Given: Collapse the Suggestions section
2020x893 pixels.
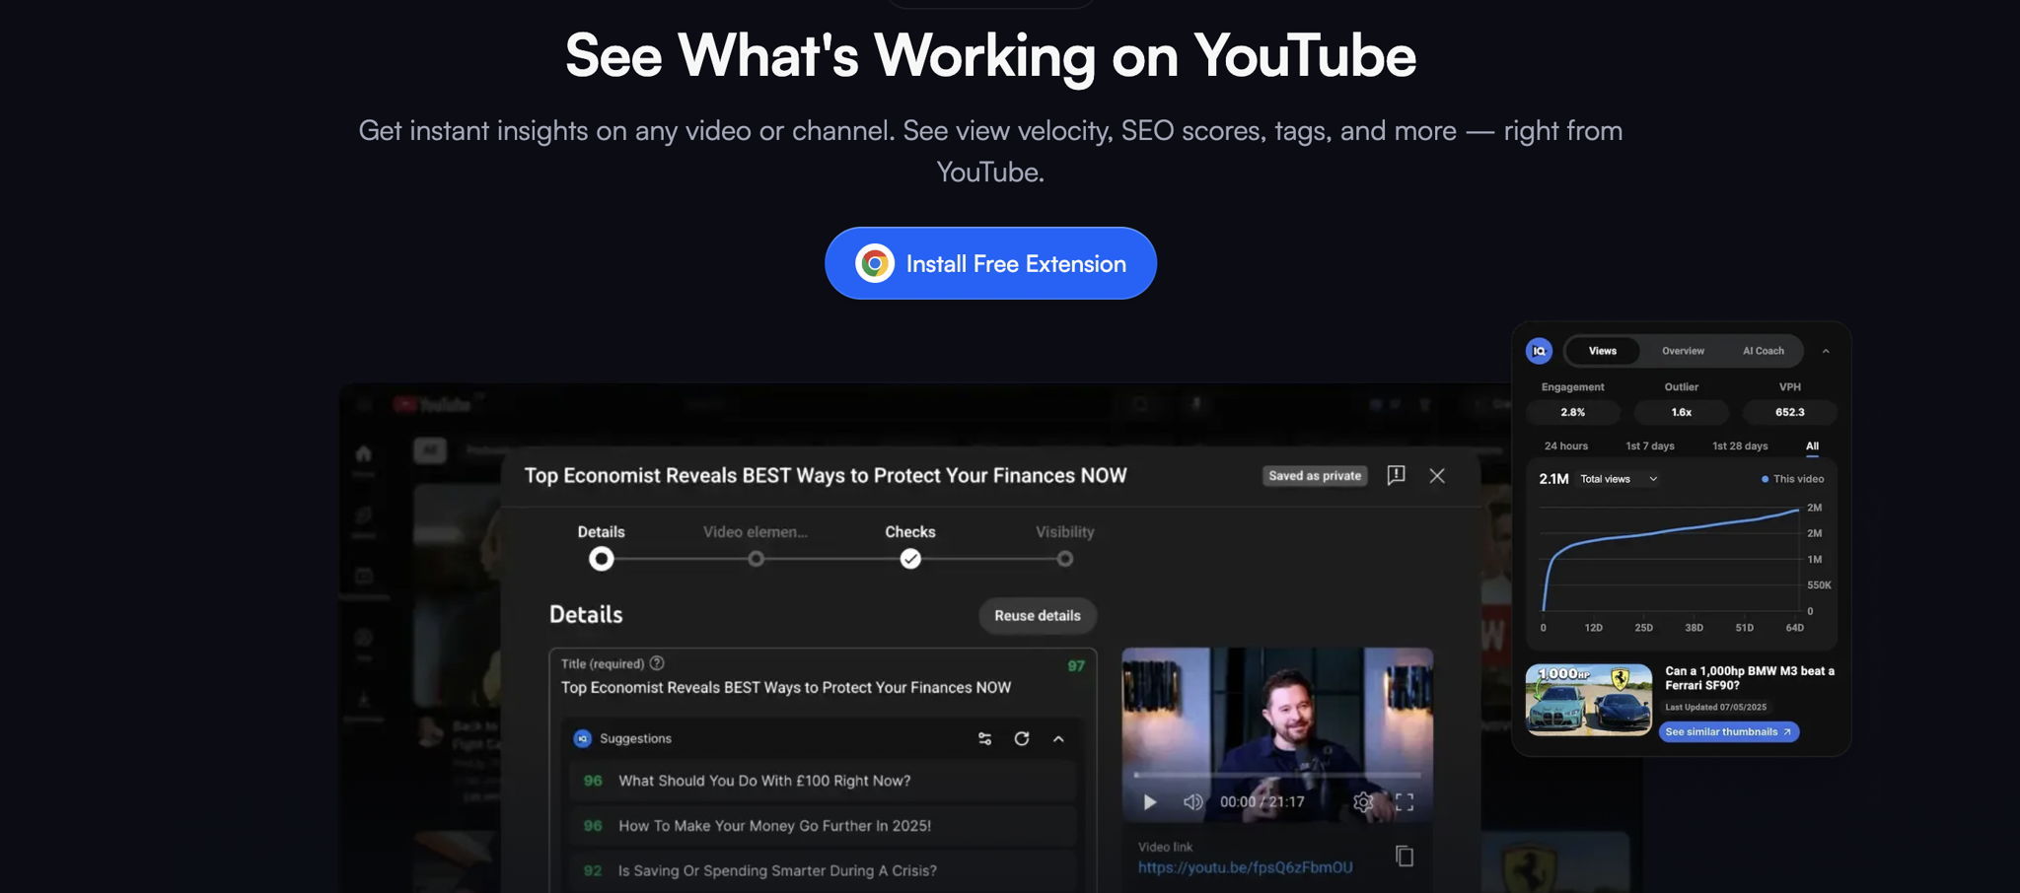Looking at the screenshot, I should coord(1058,738).
